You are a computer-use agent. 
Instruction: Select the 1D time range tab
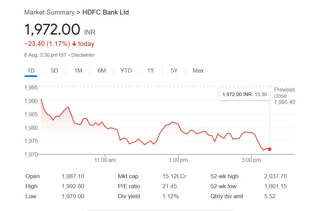point(31,70)
